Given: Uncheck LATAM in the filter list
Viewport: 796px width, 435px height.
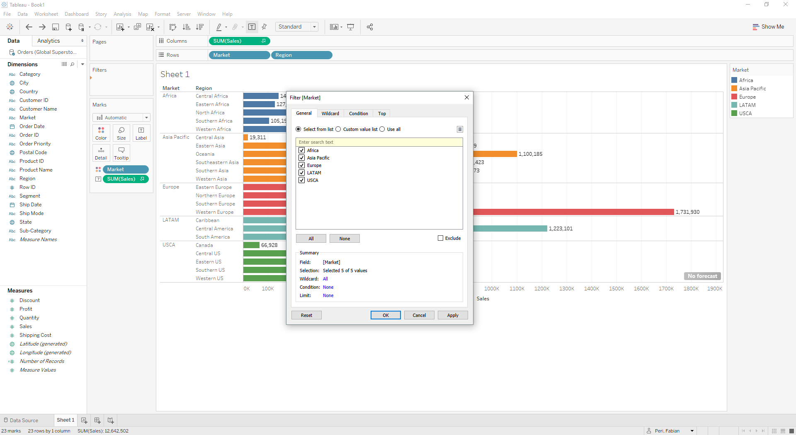Looking at the screenshot, I should click(x=302, y=173).
